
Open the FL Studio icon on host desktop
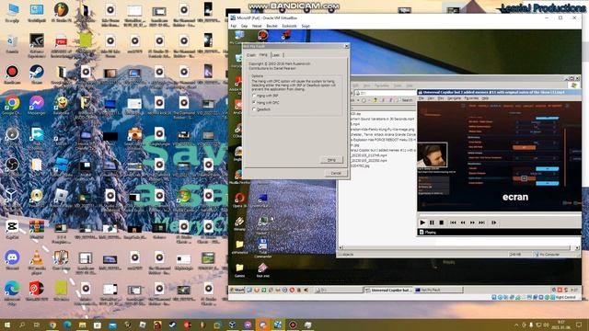coord(61,12)
